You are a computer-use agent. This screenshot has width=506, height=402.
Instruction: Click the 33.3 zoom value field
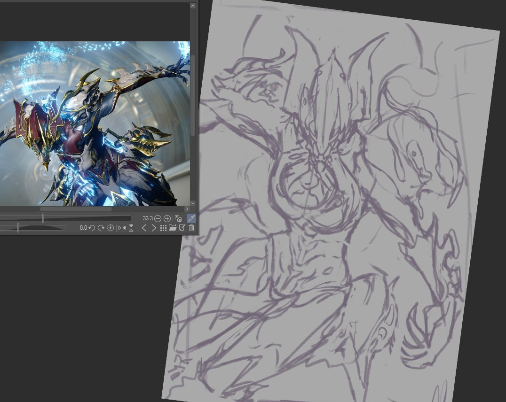click(x=148, y=218)
